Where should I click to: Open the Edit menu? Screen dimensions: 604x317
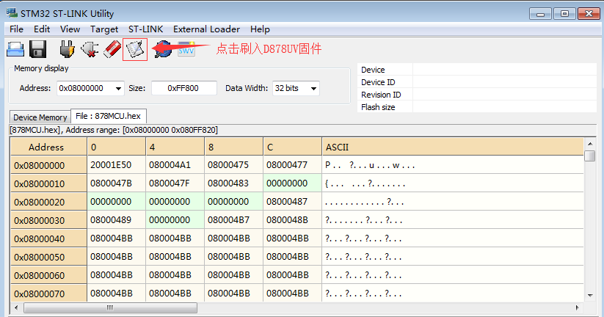tap(42, 29)
